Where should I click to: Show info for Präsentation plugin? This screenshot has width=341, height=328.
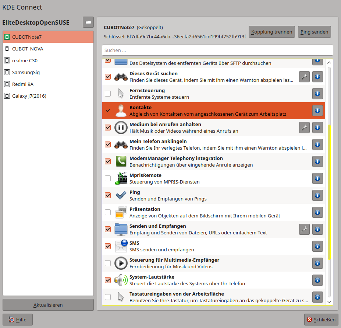point(317,212)
